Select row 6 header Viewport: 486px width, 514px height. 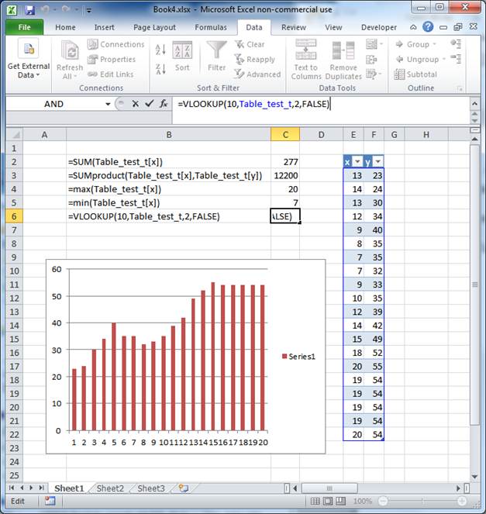tap(14, 216)
